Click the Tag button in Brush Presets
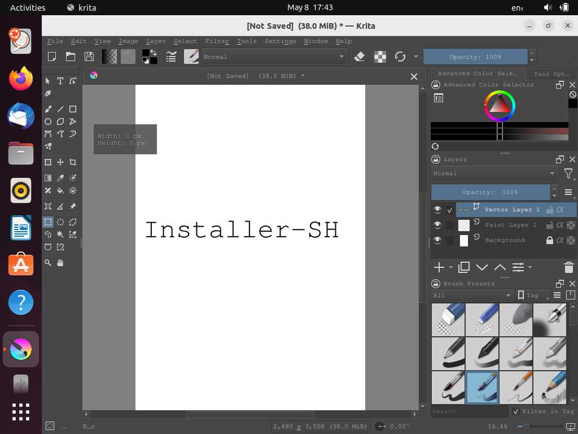Screen dimensions: 578x434 [x=532, y=296]
